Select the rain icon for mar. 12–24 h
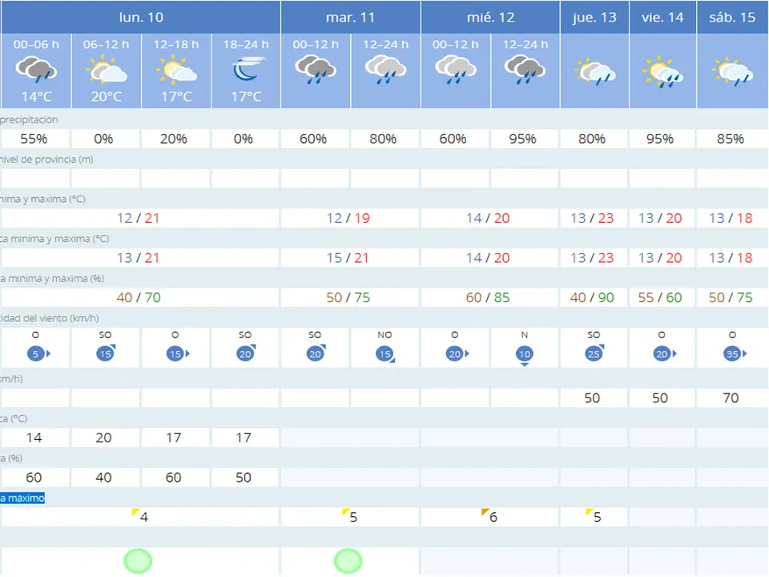Screen dimensions: 769x577 point(386,70)
